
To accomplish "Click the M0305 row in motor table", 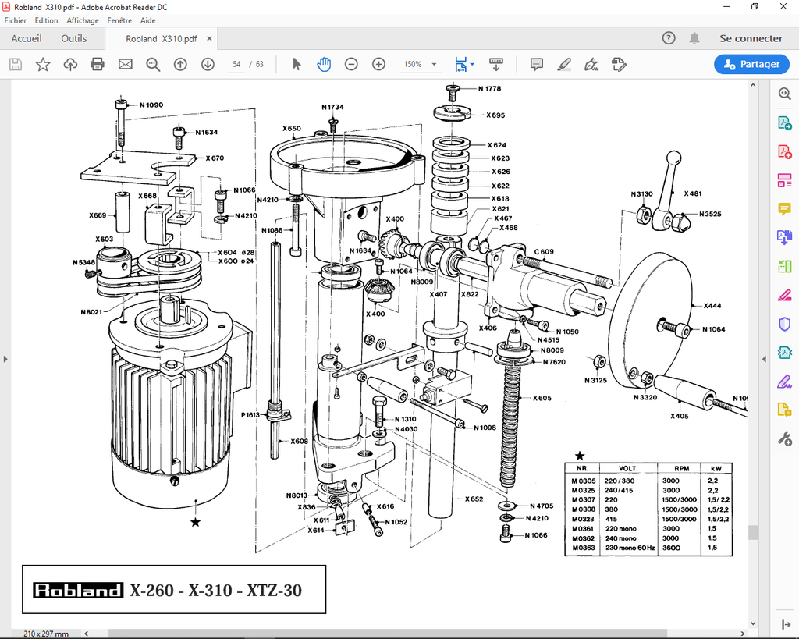I will 648,481.
